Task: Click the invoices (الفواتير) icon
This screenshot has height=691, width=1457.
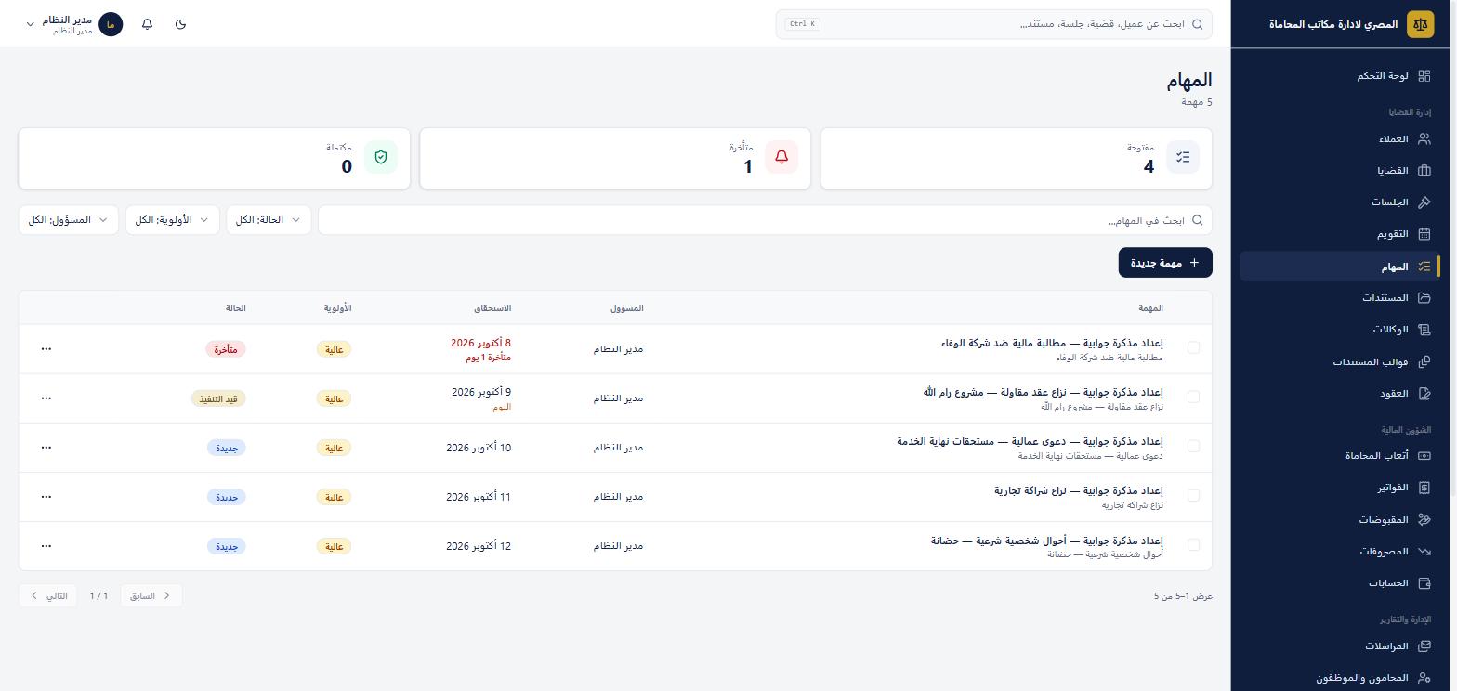Action: coord(1424,488)
